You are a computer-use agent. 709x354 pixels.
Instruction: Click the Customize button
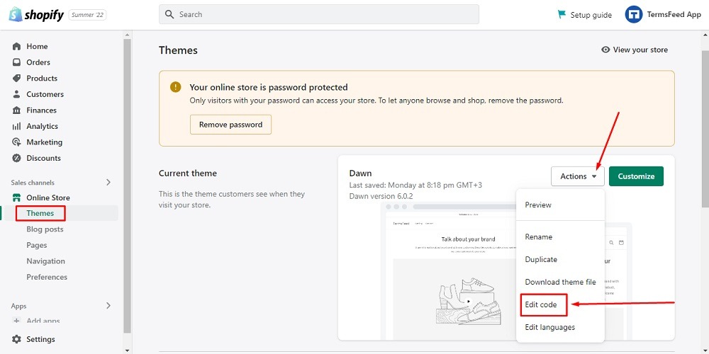coord(636,176)
